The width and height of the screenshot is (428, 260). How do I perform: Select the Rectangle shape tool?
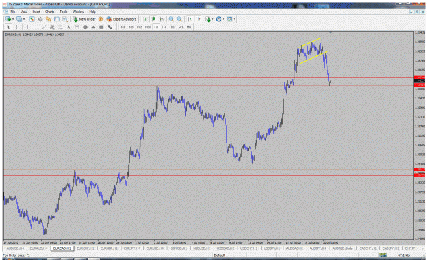tap(101, 27)
